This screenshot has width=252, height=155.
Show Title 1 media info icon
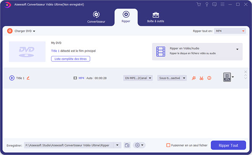click(209, 78)
